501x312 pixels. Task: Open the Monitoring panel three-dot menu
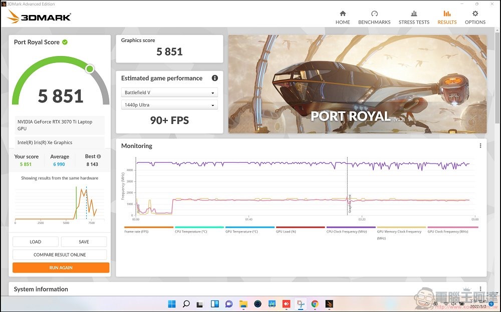pos(480,146)
